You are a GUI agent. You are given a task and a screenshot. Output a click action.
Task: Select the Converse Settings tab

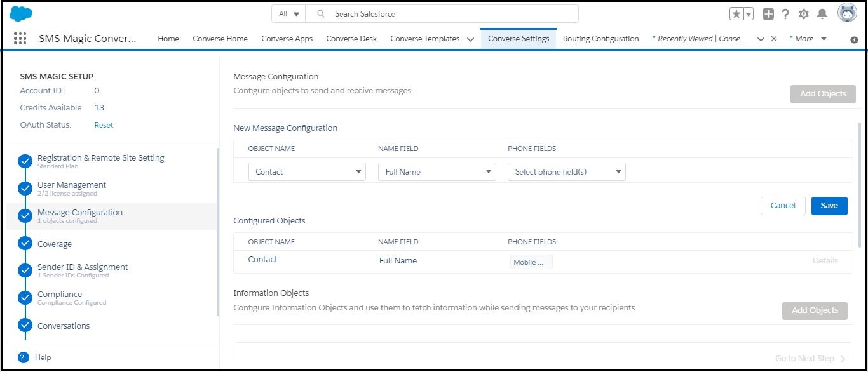point(519,39)
